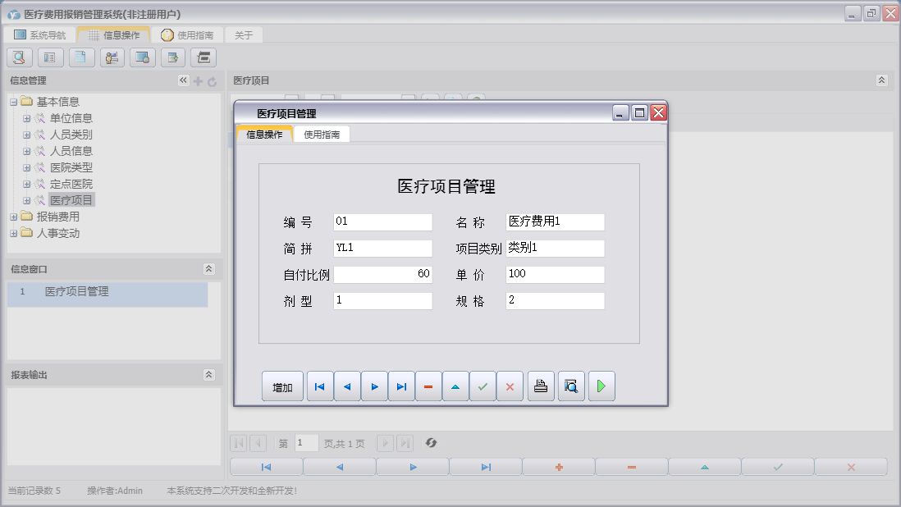Click the refresh icon beside page number
The height and width of the screenshot is (507, 901).
431,443
